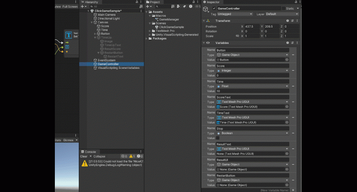Toggle Full Screen in the graph toolbar
Image resolution: width=357 pixels, height=192 pixels.
70,6
